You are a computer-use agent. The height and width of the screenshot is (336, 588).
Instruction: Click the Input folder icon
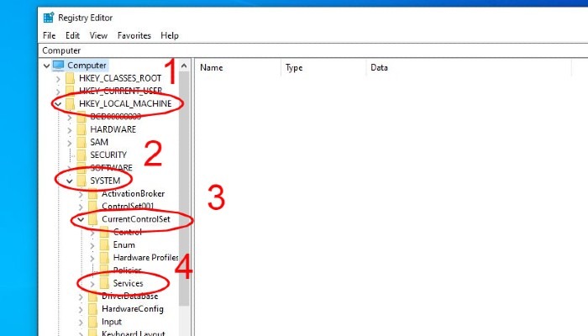coord(92,322)
